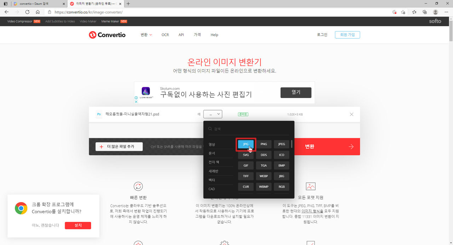The image size is (453, 245).
Task: Choose TGA format
Action: 264,165
